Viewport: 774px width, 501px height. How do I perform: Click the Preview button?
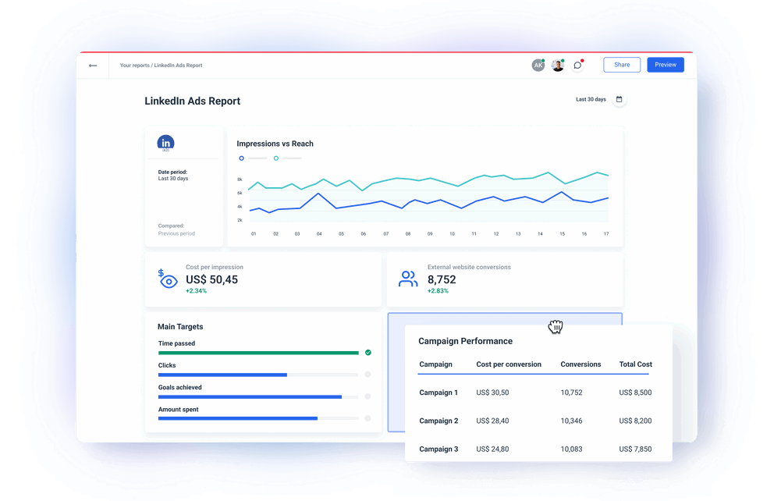665,65
